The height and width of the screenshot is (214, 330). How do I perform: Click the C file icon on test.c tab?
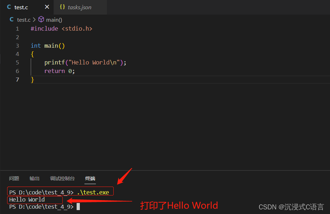[9, 7]
